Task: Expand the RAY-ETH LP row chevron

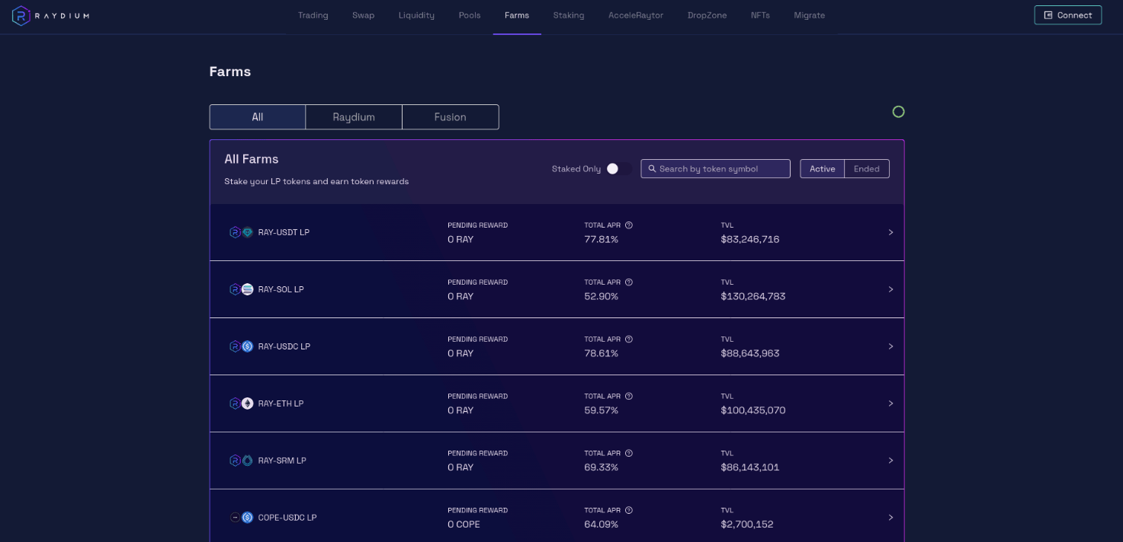Action: point(890,403)
